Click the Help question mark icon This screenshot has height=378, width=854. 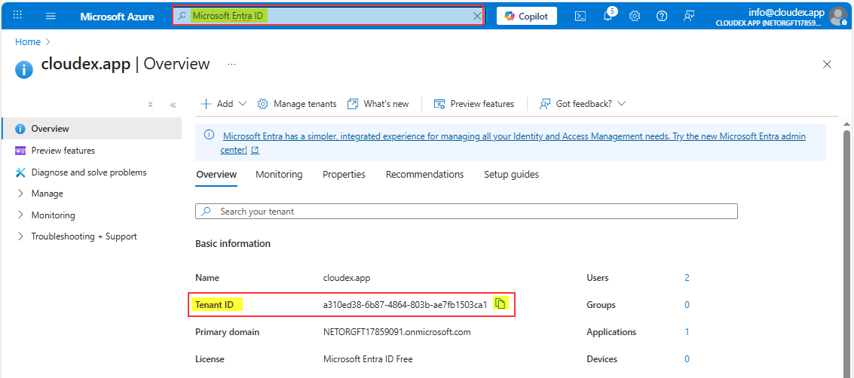(662, 16)
